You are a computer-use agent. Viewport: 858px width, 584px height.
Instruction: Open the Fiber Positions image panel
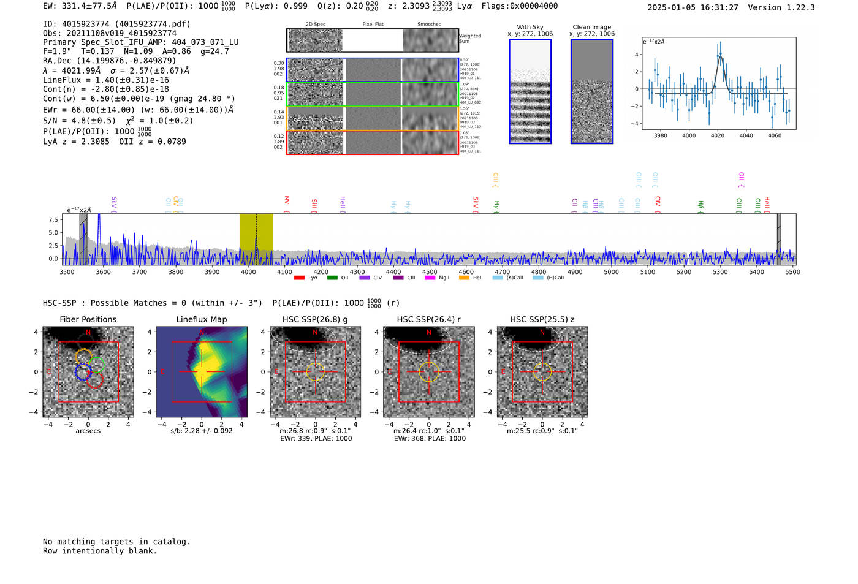point(88,371)
